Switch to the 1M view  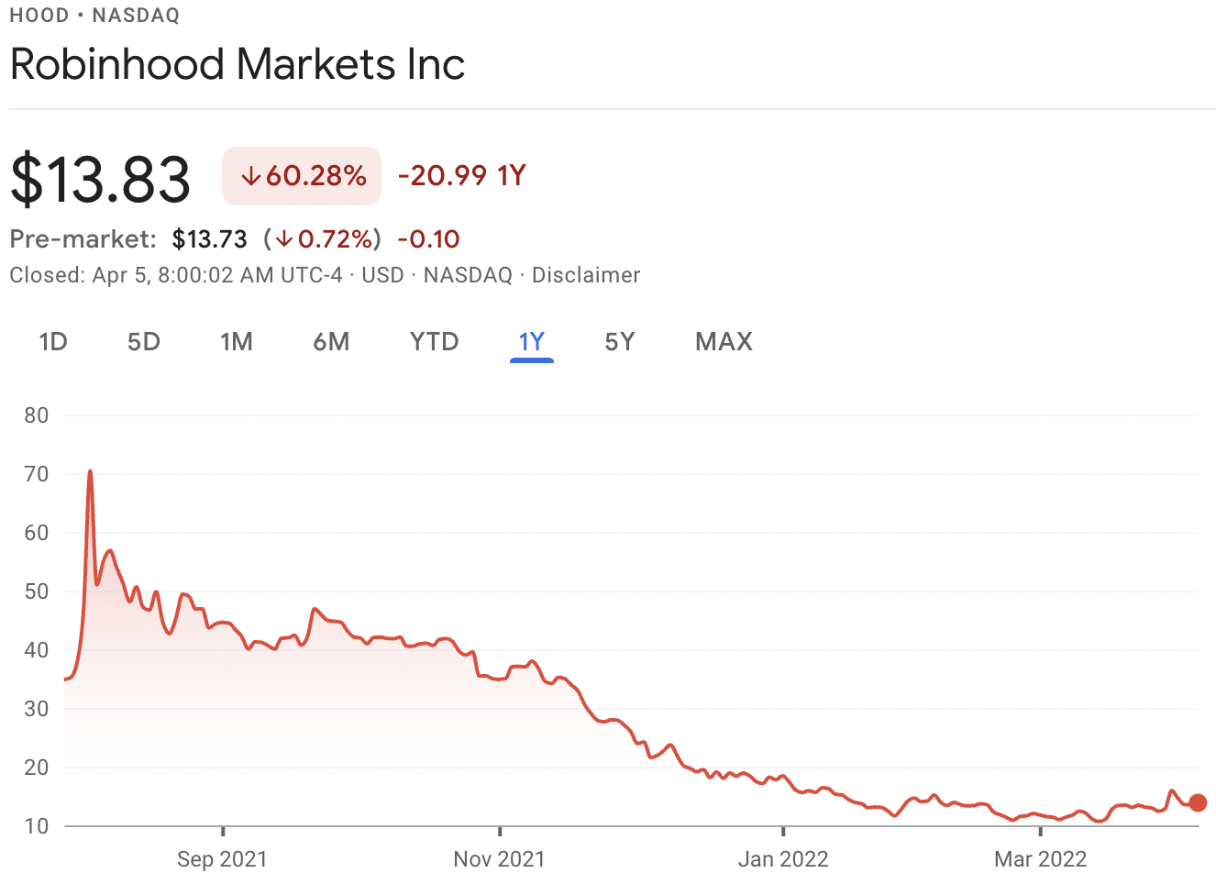point(238,341)
